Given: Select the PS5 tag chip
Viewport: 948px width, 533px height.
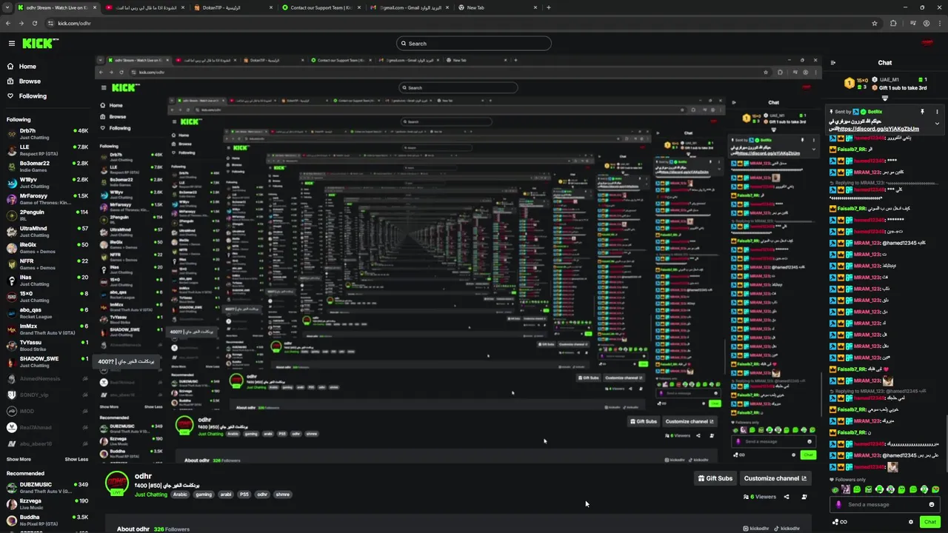Looking at the screenshot, I should pyautogui.click(x=244, y=495).
